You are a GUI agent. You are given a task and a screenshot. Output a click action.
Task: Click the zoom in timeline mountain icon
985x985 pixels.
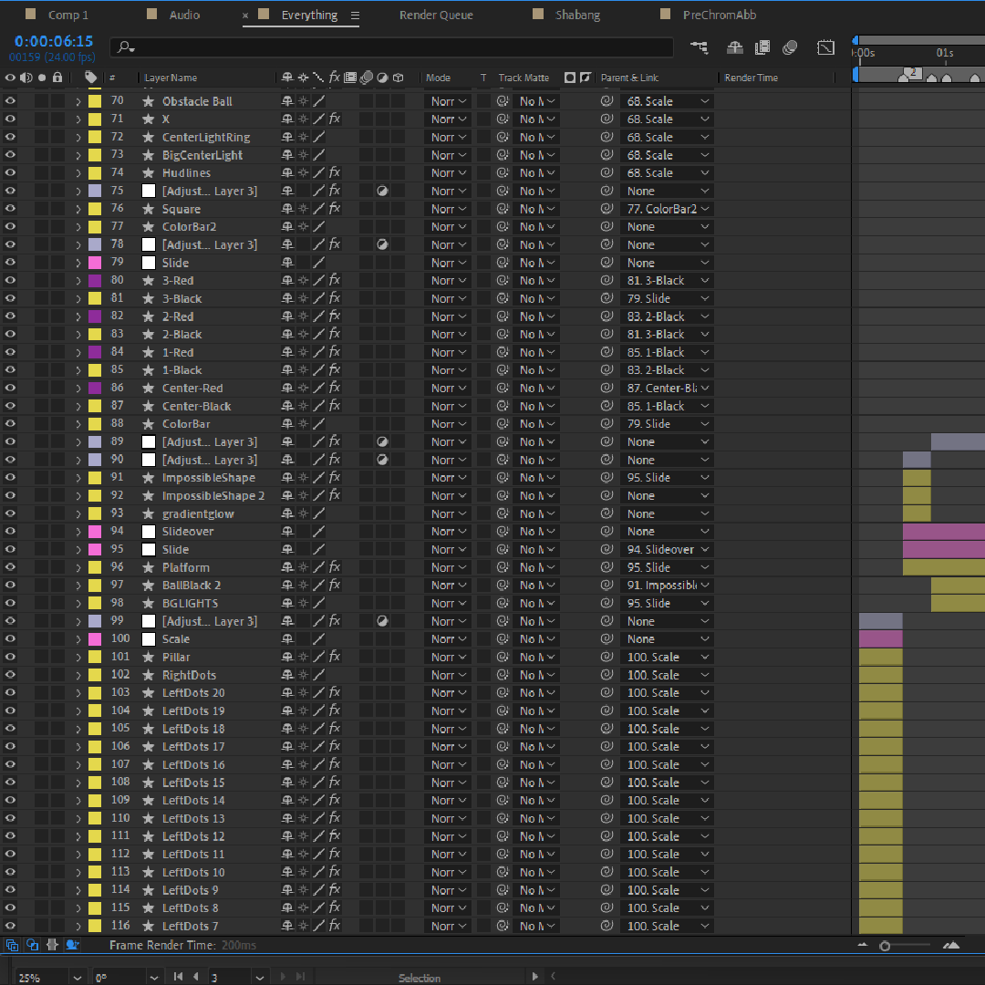click(951, 945)
